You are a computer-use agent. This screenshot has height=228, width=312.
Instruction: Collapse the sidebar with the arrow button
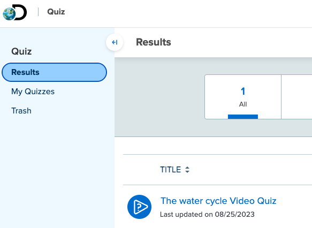(115, 42)
